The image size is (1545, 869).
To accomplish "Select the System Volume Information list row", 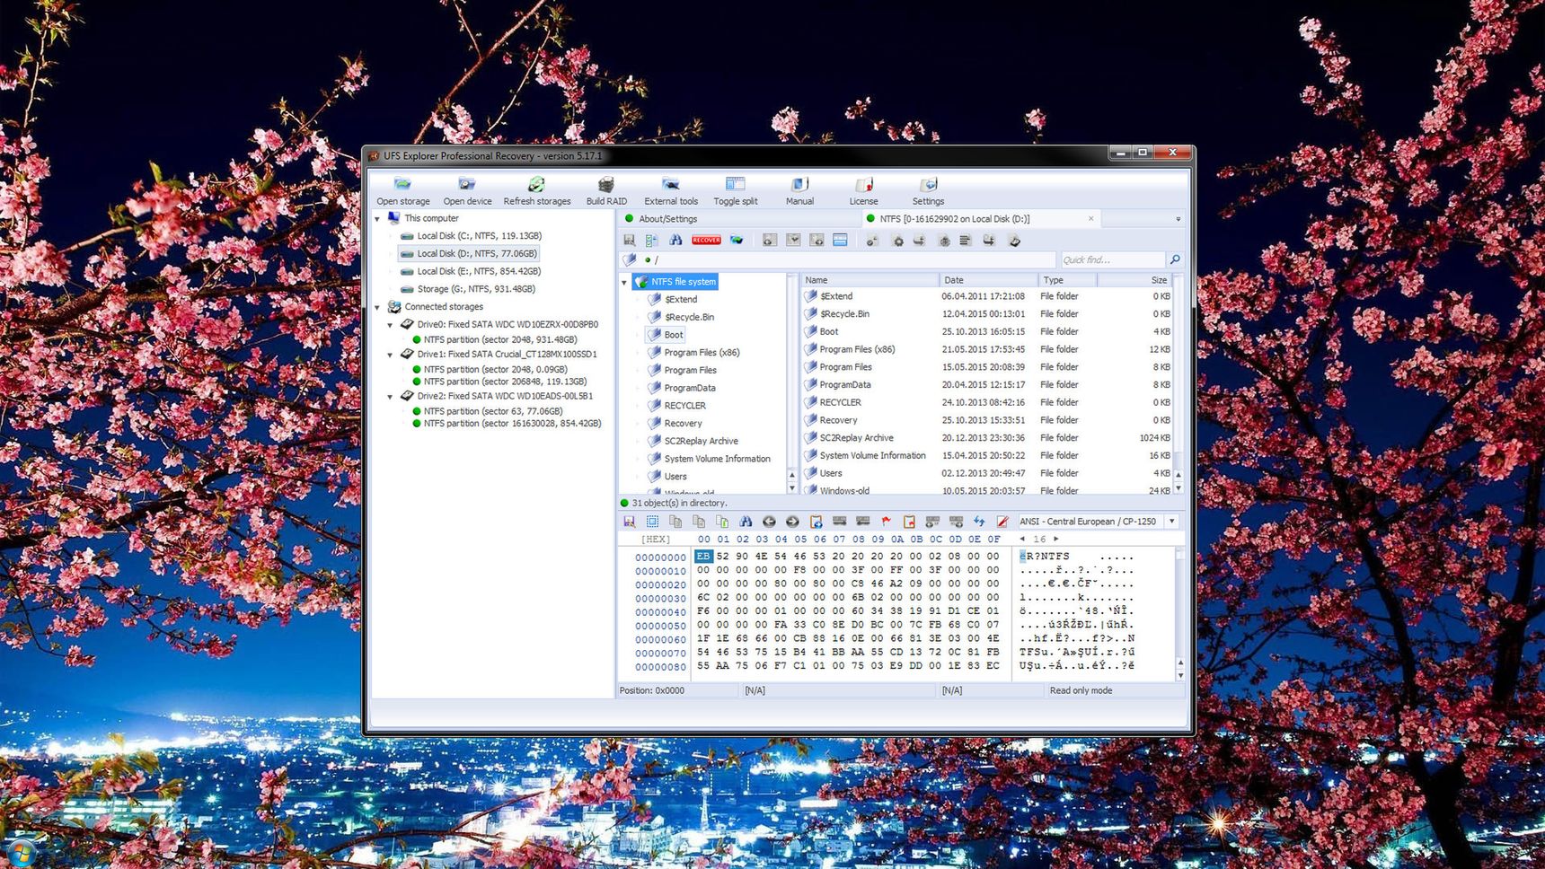I will coord(986,456).
